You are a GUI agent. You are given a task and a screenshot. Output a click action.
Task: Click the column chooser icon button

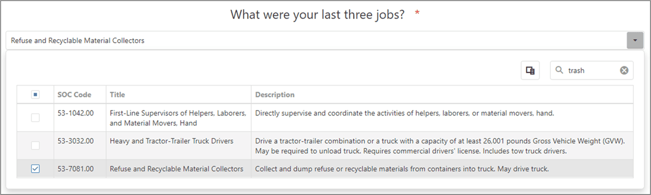[x=530, y=70]
